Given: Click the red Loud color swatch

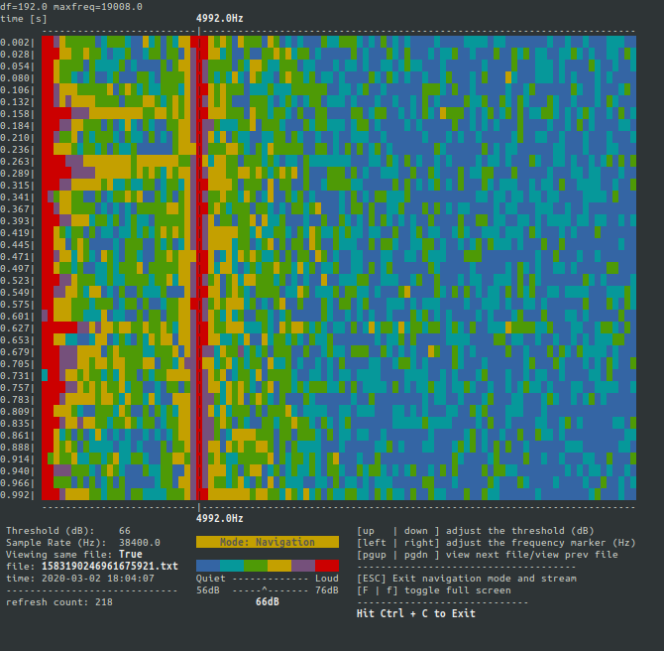Looking at the screenshot, I should tap(326, 565).
